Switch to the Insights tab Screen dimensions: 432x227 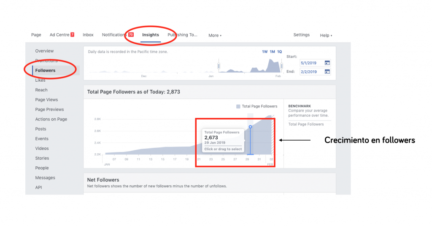point(151,35)
